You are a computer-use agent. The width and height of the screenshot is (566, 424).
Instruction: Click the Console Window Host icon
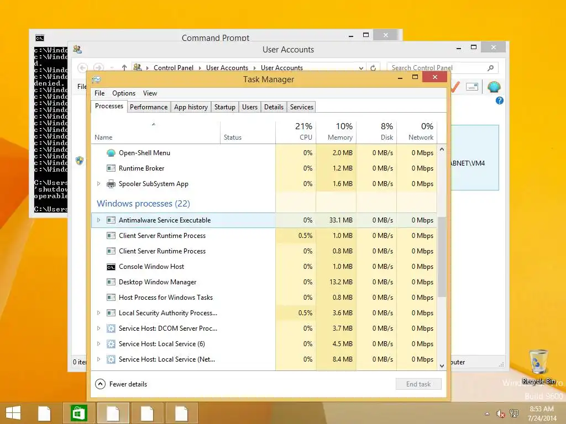click(x=111, y=267)
